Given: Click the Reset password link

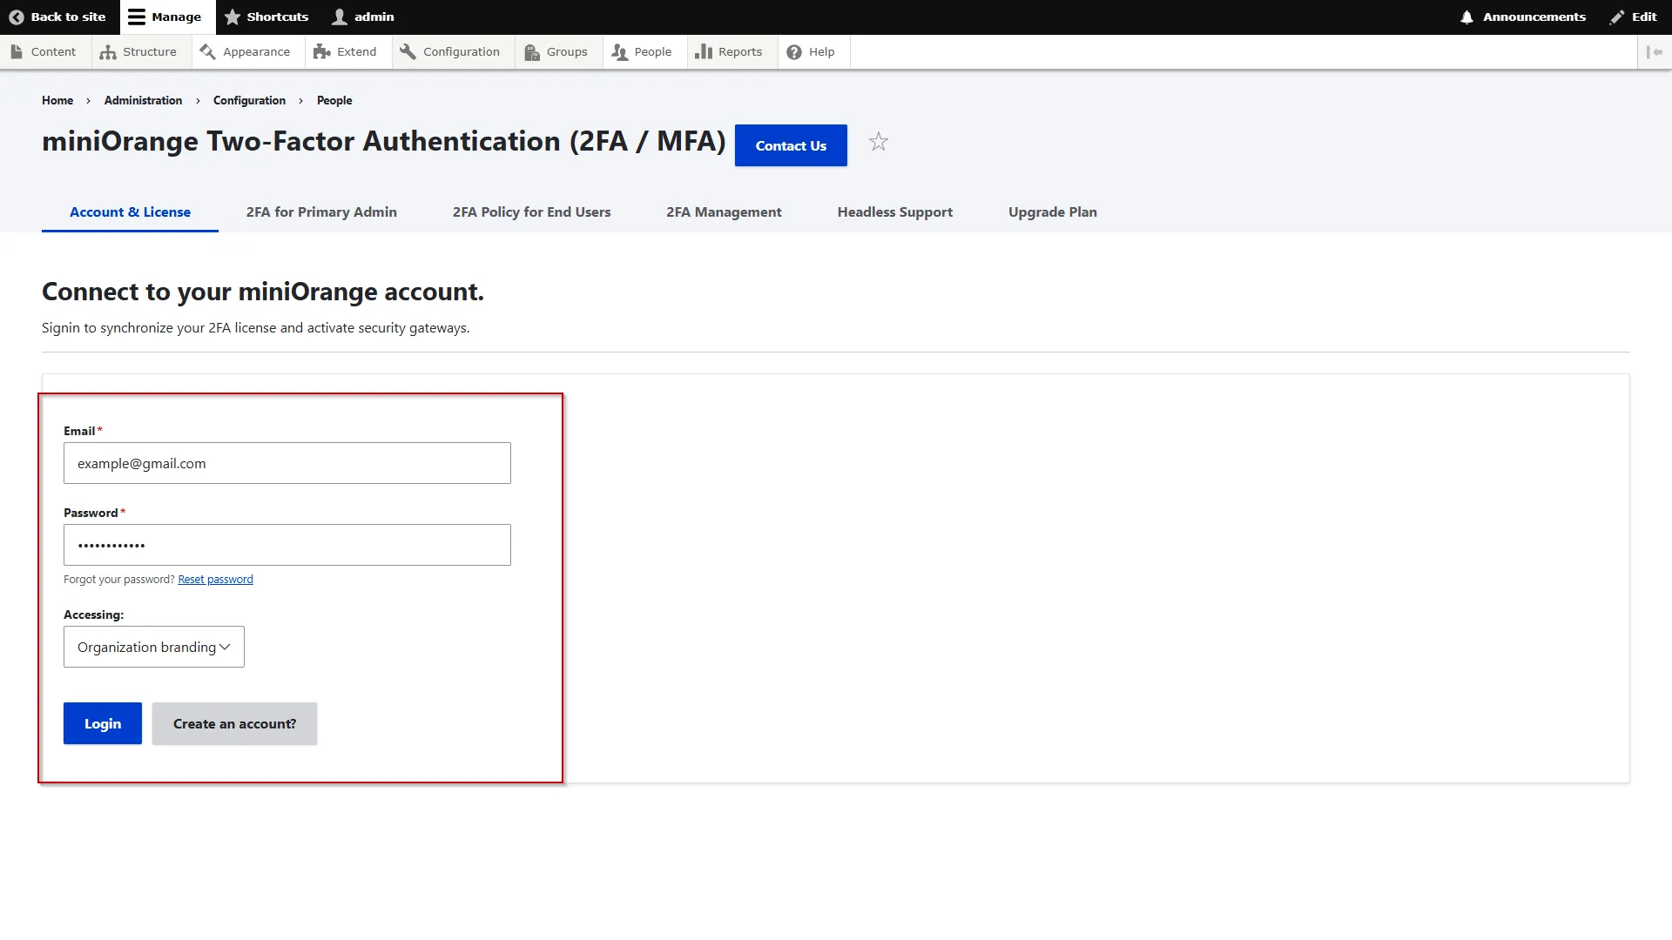Looking at the screenshot, I should point(215,580).
